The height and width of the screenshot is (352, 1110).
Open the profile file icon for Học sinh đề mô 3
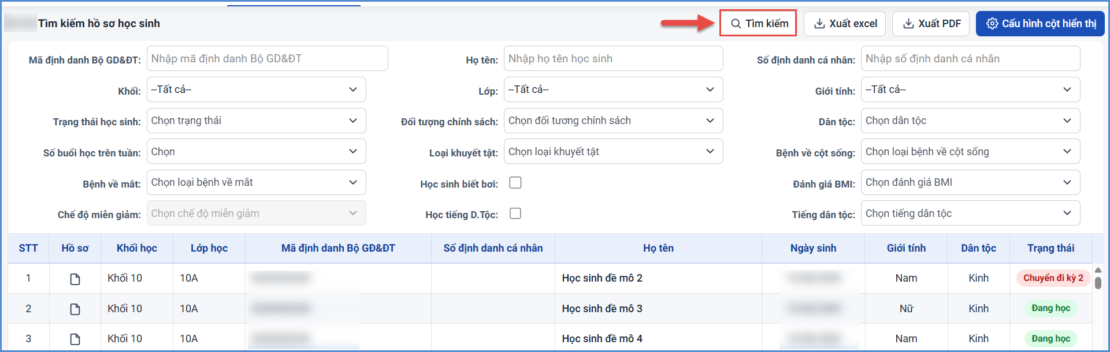75,309
